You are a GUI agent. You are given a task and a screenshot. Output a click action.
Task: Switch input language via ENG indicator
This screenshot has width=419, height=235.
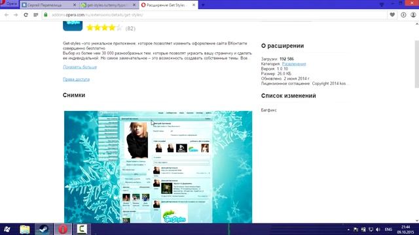pos(388,229)
